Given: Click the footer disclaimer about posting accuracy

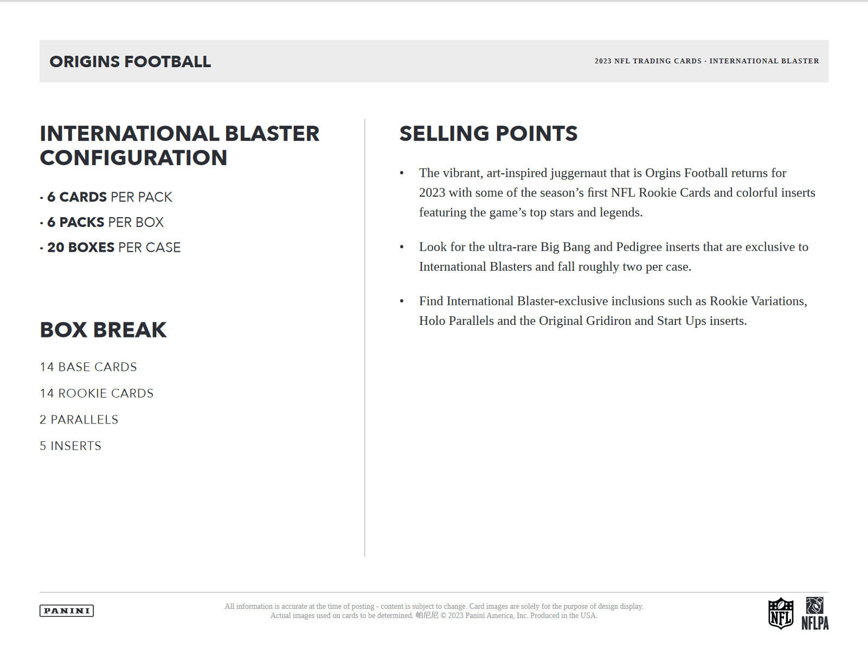Looking at the screenshot, I should click(434, 606).
